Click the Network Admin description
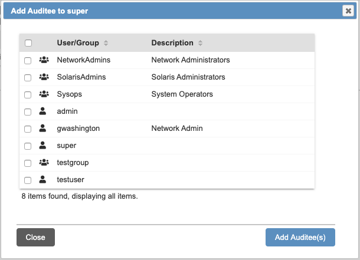Screen dimensions: 360x260 coord(177,128)
